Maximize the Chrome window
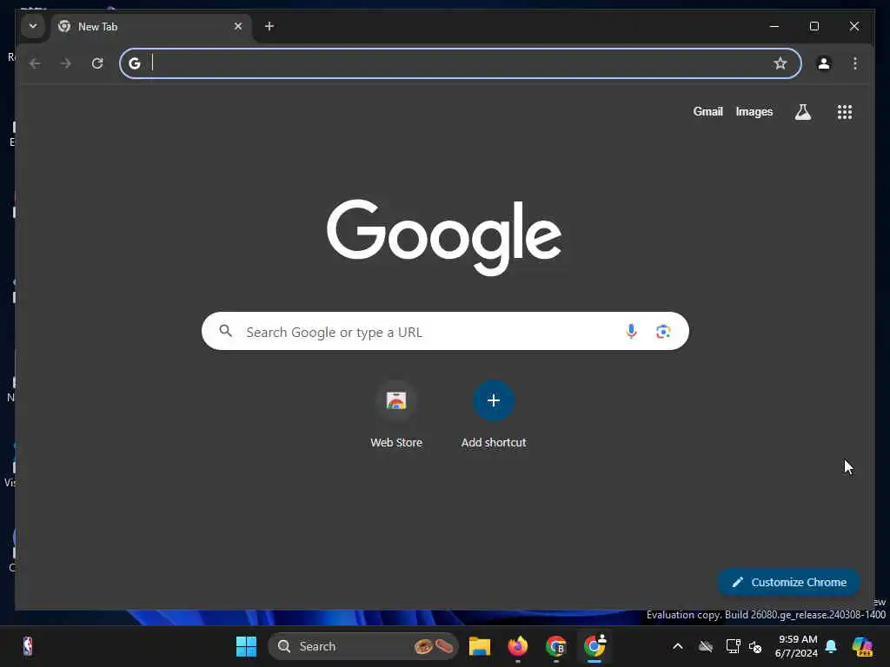The height and width of the screenshot is (667, 890). 814,26
